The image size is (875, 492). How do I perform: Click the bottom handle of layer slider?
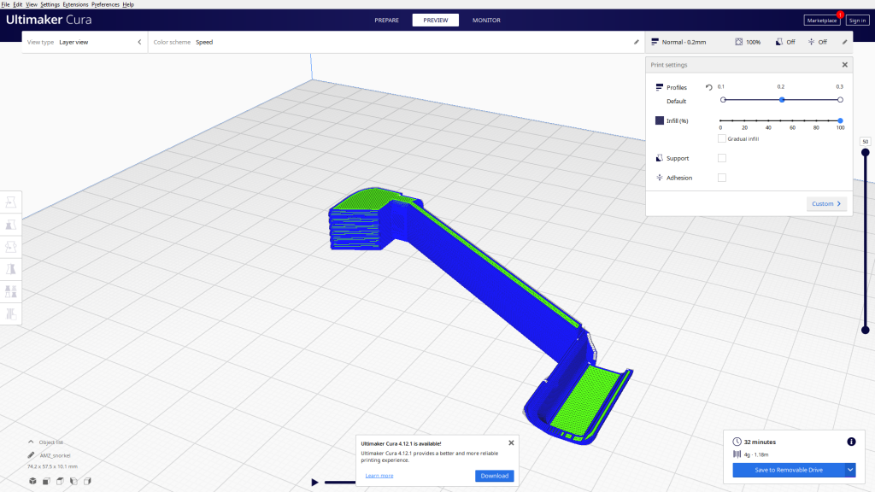(865, 331)
